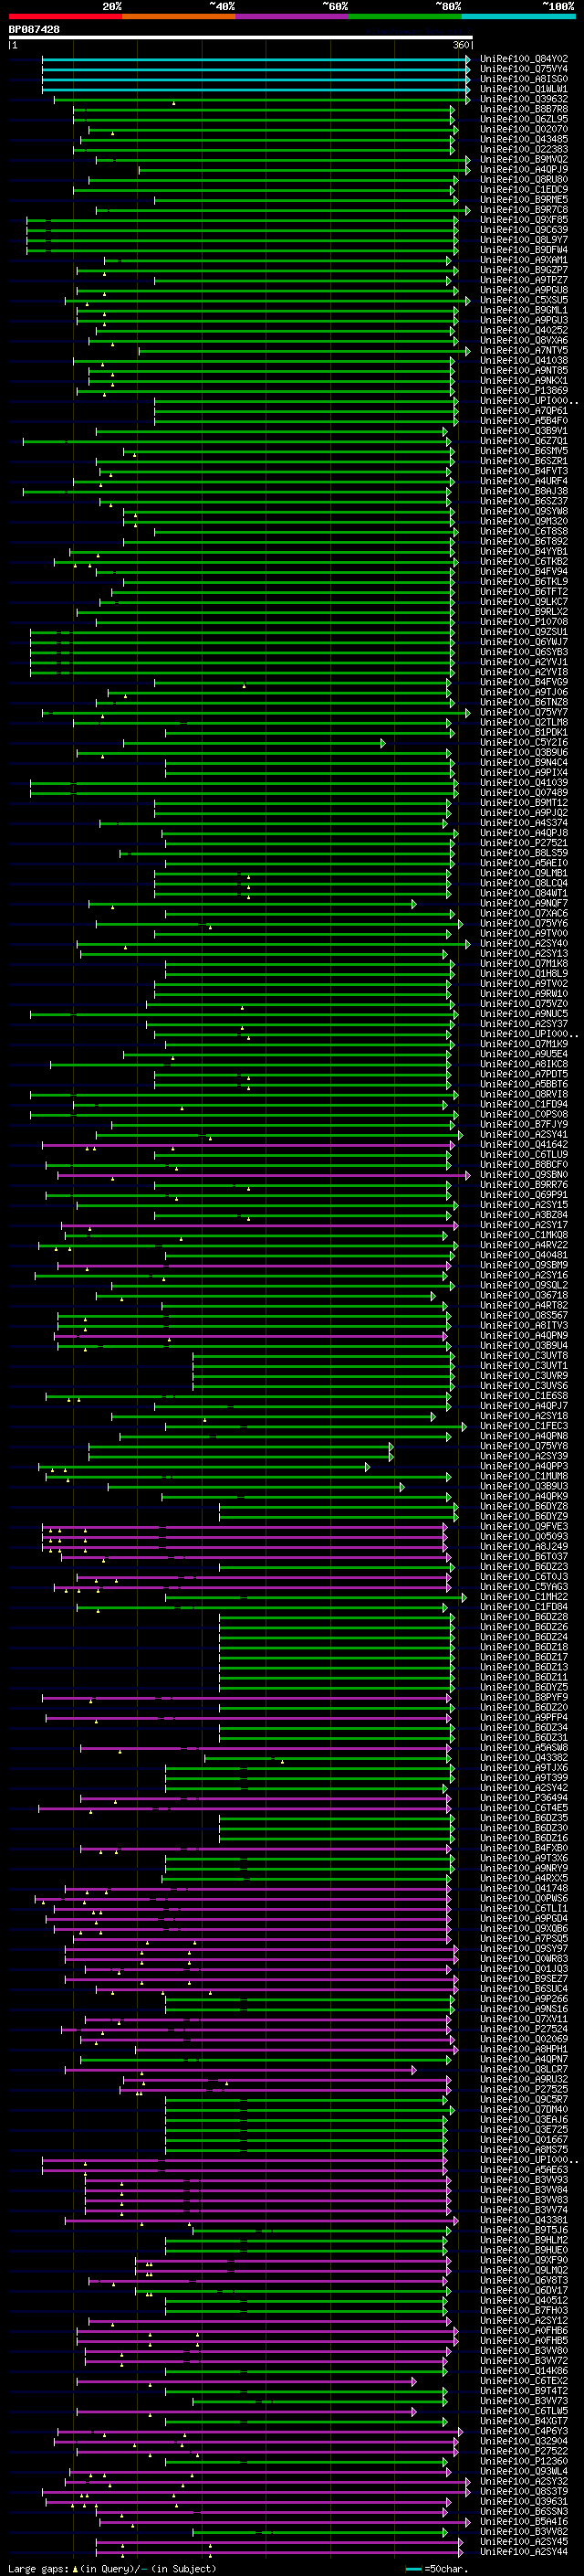Click the purple ~60% identity legend segment
Screen dimensions: 584x2576
coord(291,16)
